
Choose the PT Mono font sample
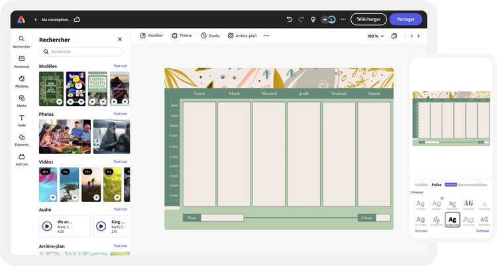(420, 205)
